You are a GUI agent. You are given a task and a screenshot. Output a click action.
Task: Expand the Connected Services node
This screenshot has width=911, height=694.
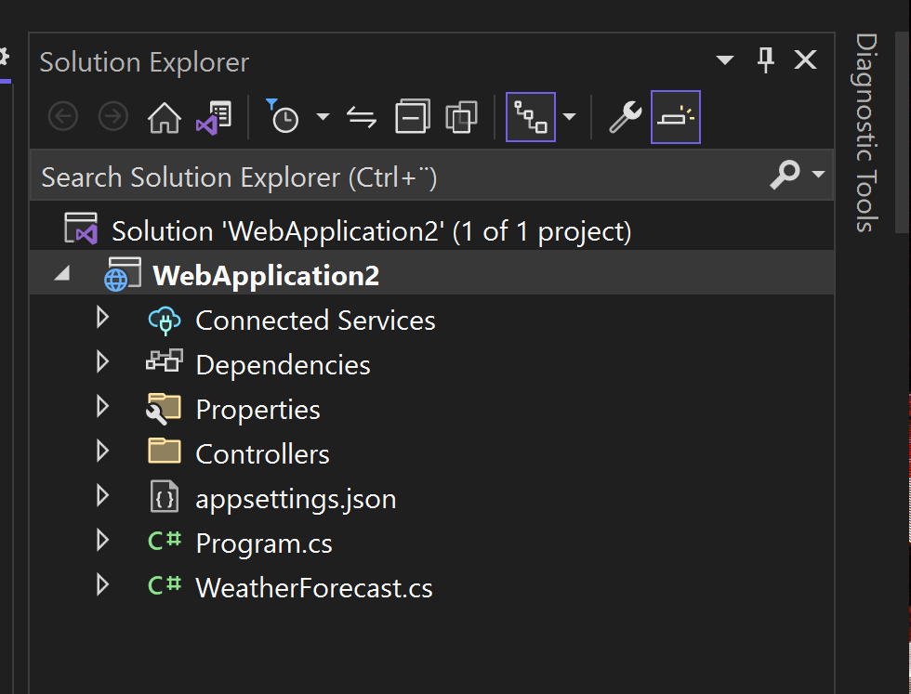[x=102, y=318]
